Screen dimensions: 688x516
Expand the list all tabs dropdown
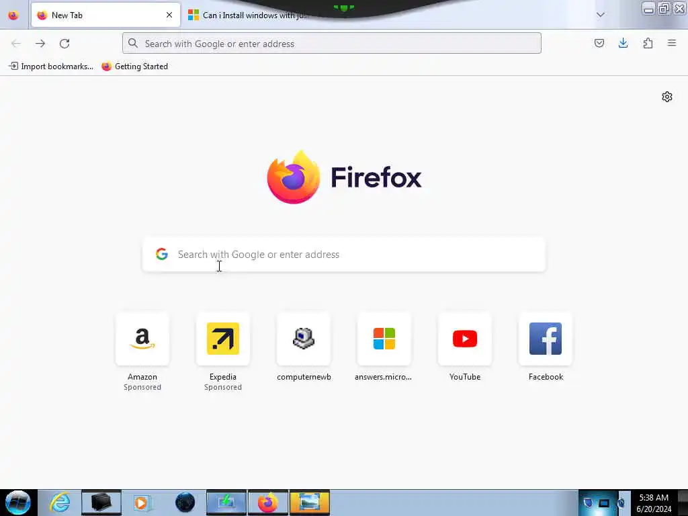pos(601,15)
